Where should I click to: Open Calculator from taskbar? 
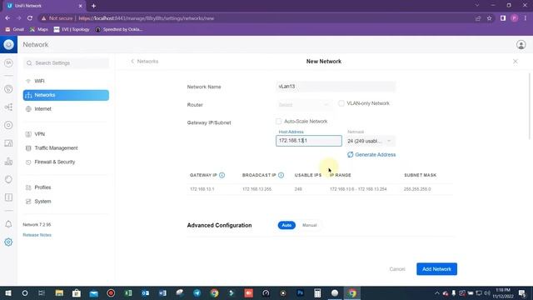317,293
